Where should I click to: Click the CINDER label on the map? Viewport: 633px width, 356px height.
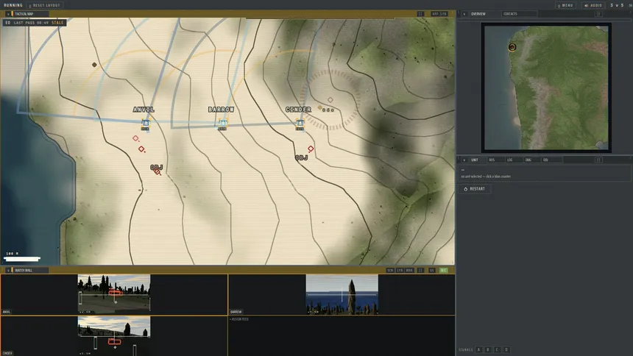tap(298, 110)
